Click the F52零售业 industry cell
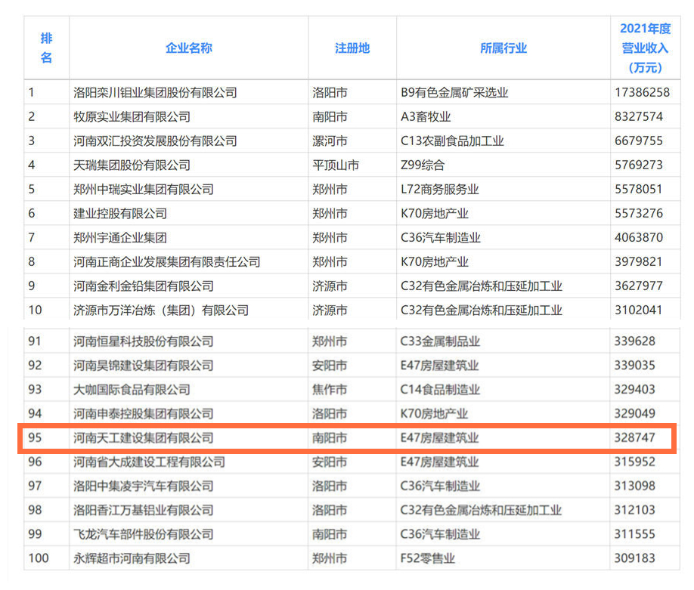The width and height of the screenshot is (694, 590). [x=428, y=558]
